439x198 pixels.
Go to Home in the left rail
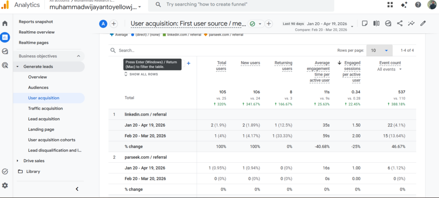click(x=5, y=23)
